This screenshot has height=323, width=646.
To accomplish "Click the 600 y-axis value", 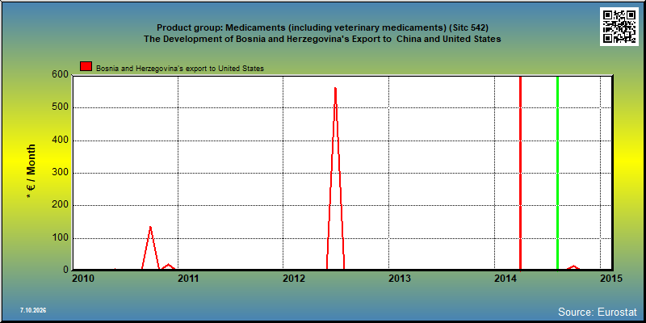I will point(61,75).
